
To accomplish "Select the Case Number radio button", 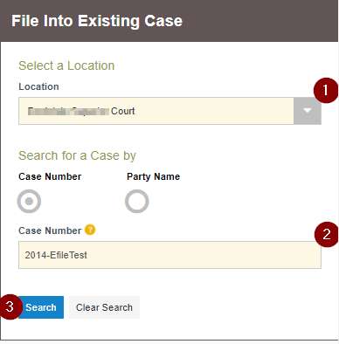I will coord(29,201).
